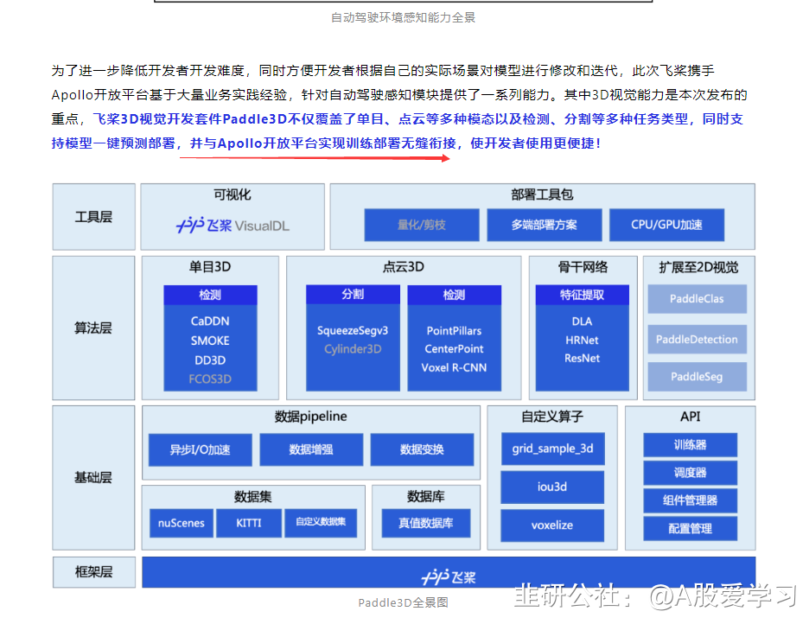Click the DLA backbone name
The height and width of the screenshot is (624, 809).
pyautogui.click(x=582, y=322)
